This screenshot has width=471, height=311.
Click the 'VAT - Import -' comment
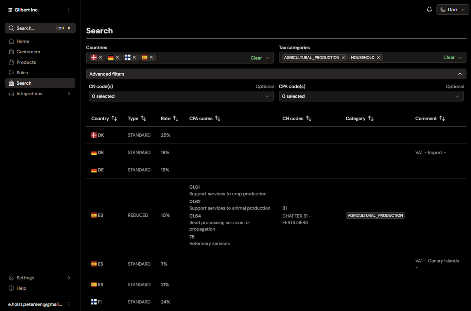point(430,153)
